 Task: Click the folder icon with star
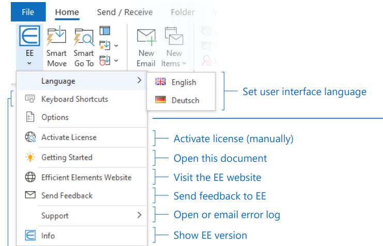pyautogui.click(x=105, y=45)
